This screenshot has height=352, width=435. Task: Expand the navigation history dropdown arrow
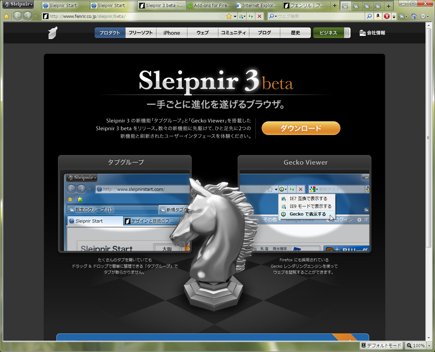[x=36, y=16]
